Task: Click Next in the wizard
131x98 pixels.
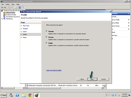Action: click(92, 79)
